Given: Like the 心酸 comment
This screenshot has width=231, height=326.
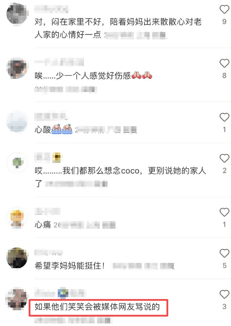Looking at the screenshot, I should [x=224, y=117].
